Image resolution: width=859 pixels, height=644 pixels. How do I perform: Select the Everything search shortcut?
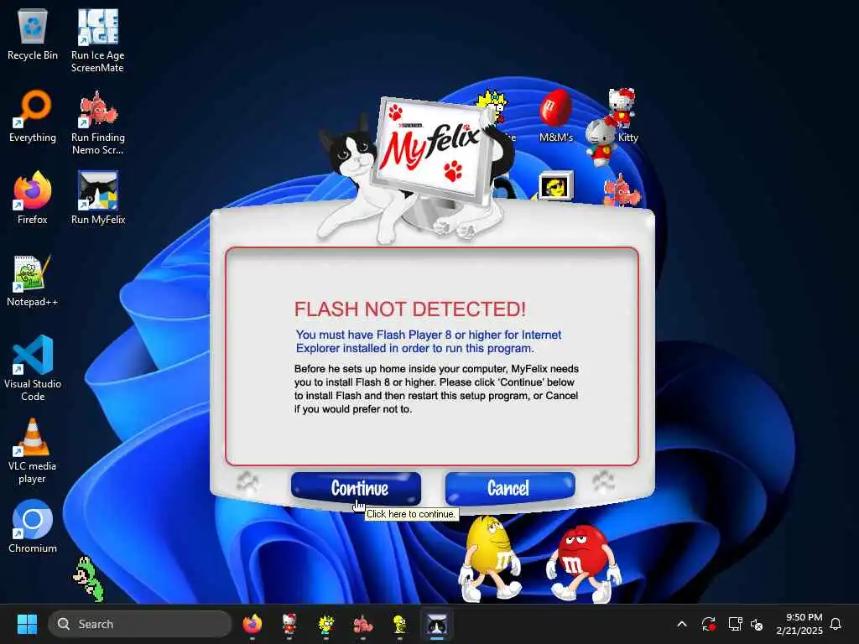(33, 116)
